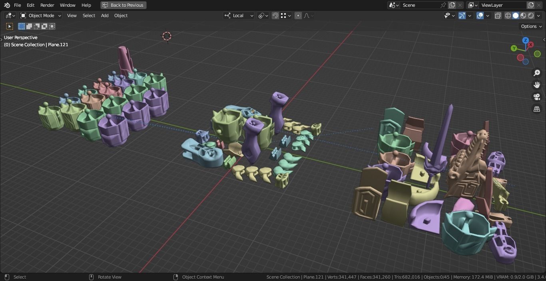This screenshot has height=281, width=546.
Task: Open the gizmo options dropdown
Action: 470,16
